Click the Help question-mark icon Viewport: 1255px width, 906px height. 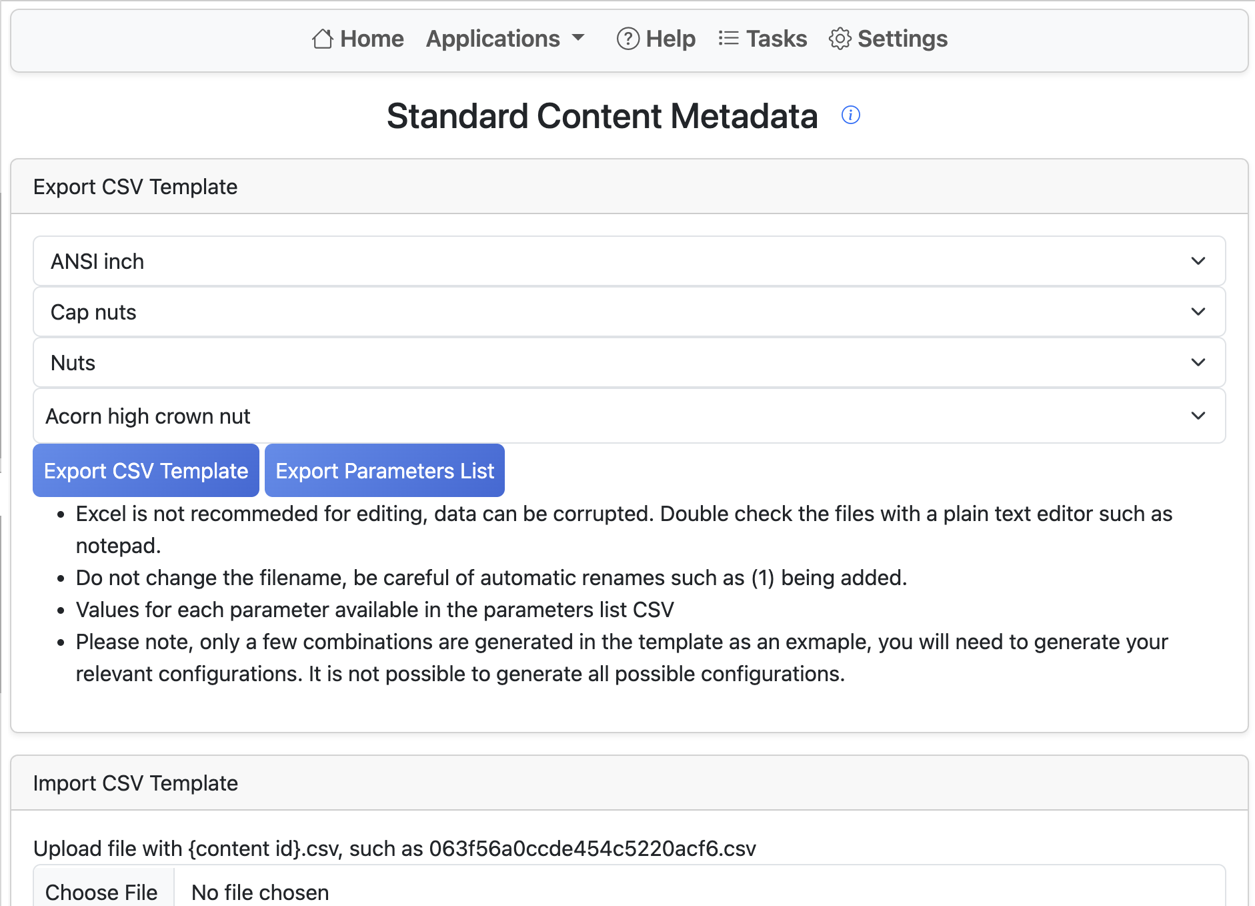pos(627,39)
